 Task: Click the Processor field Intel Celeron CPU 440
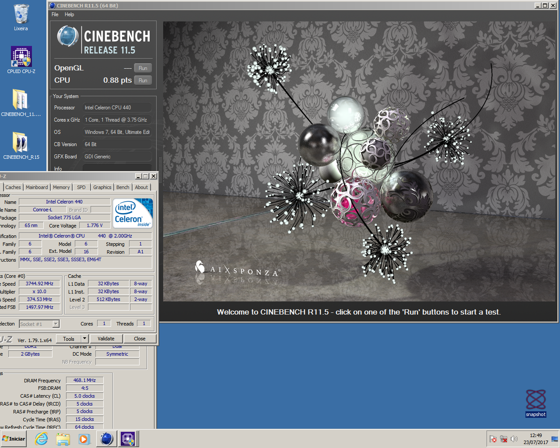pos(117,108)
